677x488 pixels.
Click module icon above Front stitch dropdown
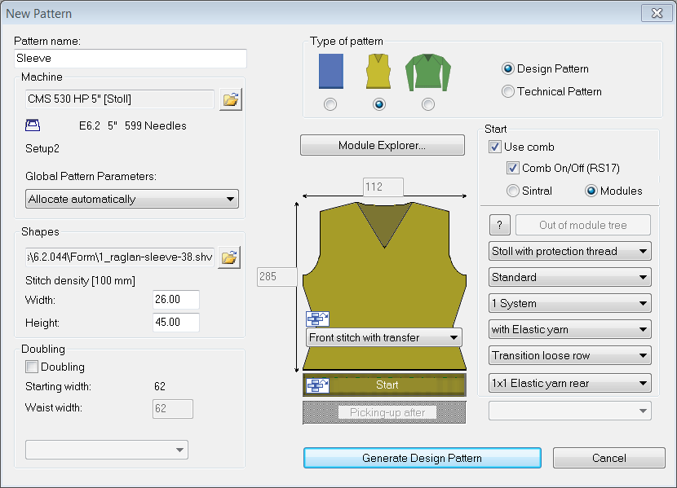pyautogui.click(x=317, y=319)
